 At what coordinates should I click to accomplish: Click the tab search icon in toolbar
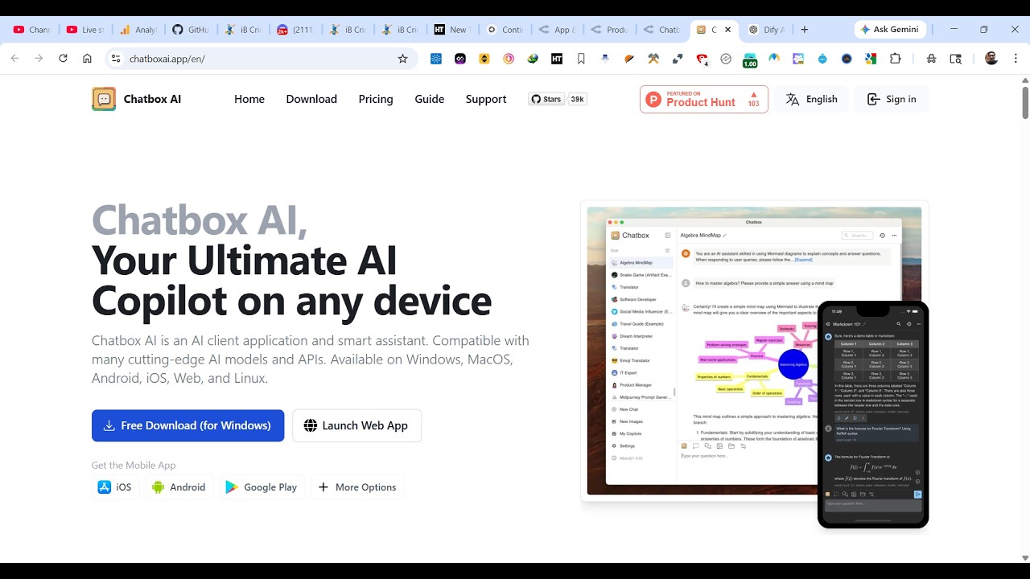[x=956, y=59]
